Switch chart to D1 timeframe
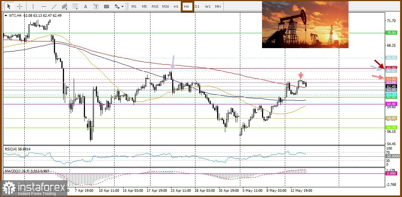Image resolution: width=402 pixels, height=197 pixels. [x=197, y=7]
